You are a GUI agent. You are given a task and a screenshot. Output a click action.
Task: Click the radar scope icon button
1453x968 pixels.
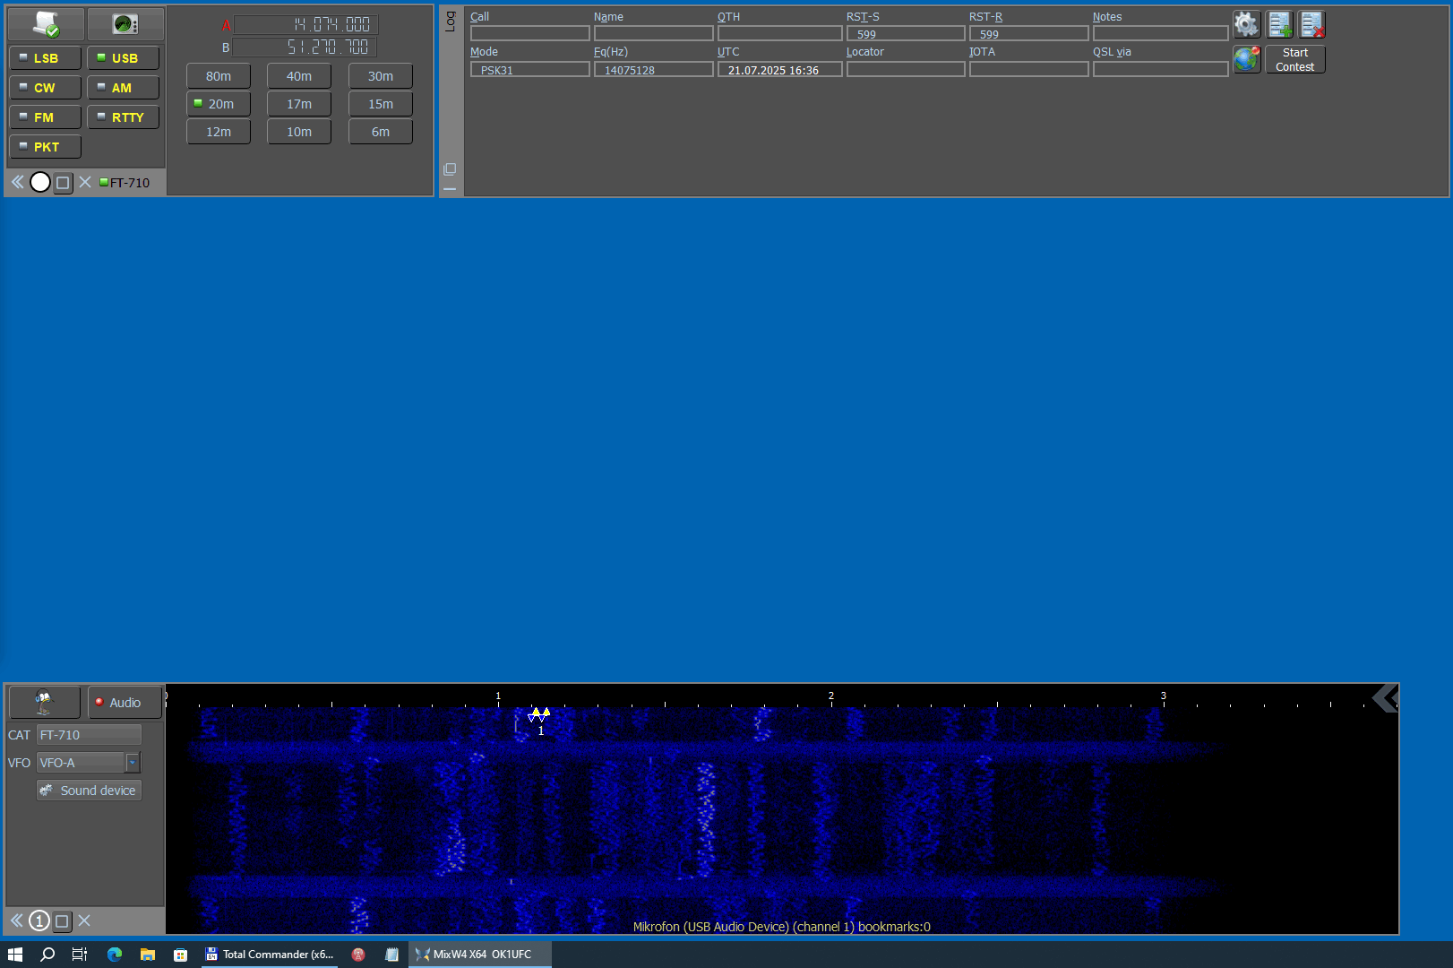click(125, 24)
